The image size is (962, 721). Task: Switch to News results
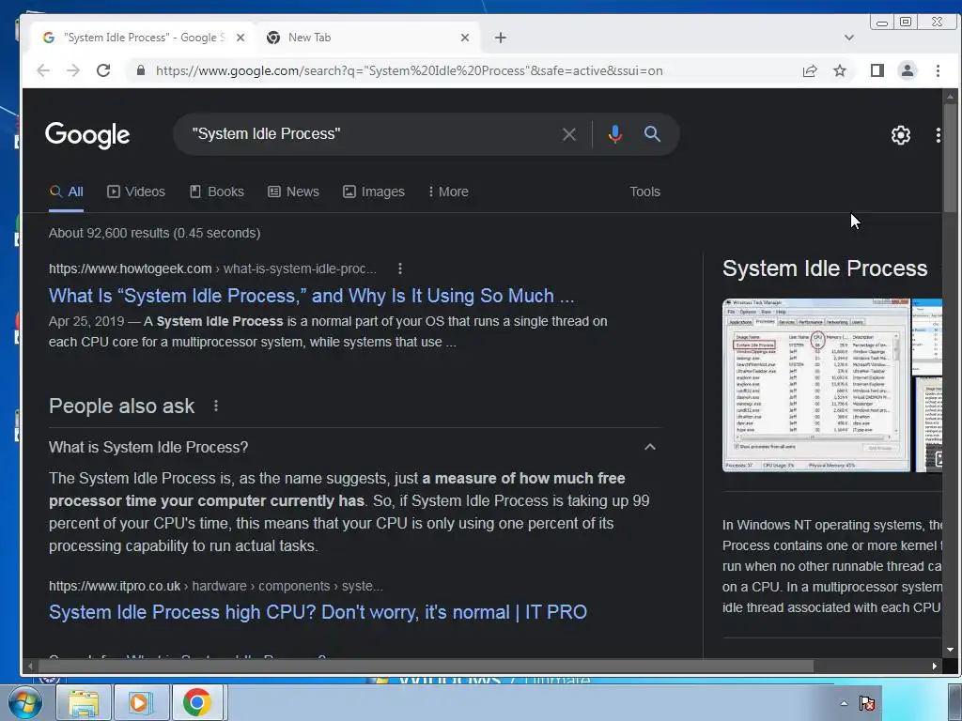[x=293, y=192]
